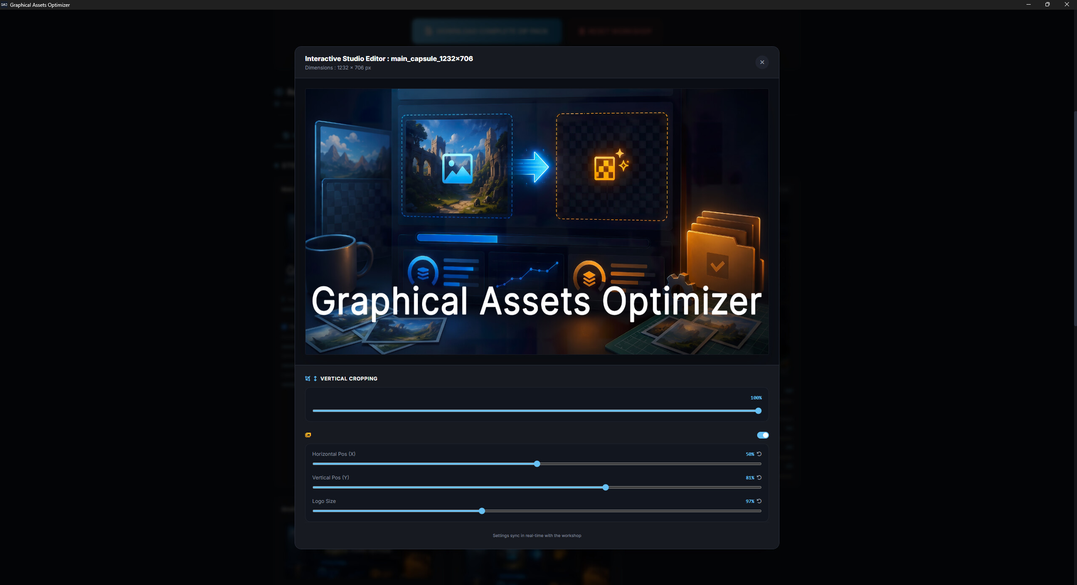This screenshot has width=1077, height=585.
Task: Click the GAO app icon in title bar
Action: coord(4,5)
